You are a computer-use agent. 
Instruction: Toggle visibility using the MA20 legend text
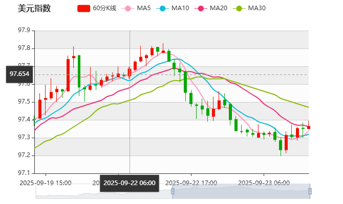click(x=219, y=8)
